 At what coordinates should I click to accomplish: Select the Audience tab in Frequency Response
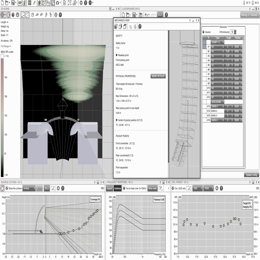[117, 188]
